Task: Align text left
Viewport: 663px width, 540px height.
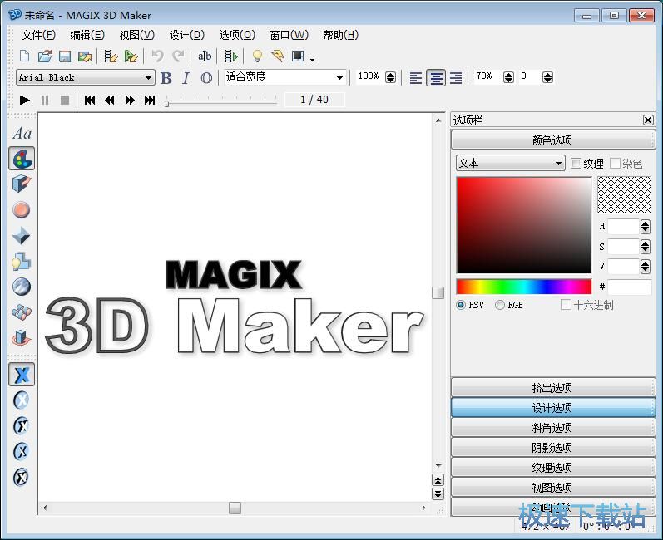Action: [x=416, y=78]
